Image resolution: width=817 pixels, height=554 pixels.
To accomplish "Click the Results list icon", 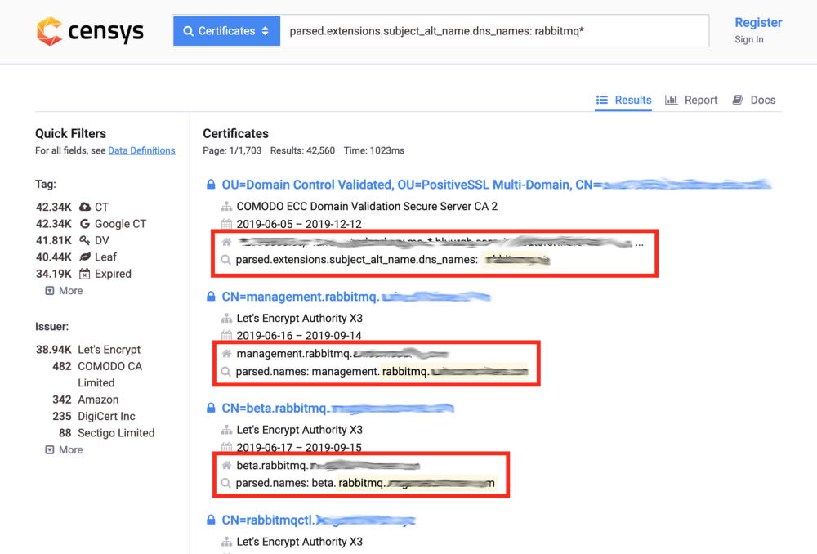I will (602, 100).
